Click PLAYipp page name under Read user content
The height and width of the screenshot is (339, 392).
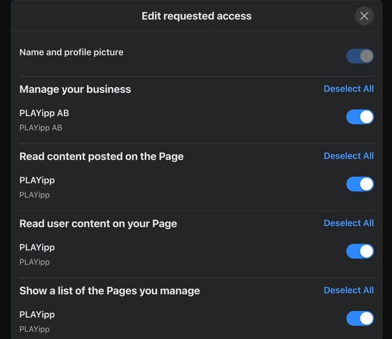click(x=37, y=247)
